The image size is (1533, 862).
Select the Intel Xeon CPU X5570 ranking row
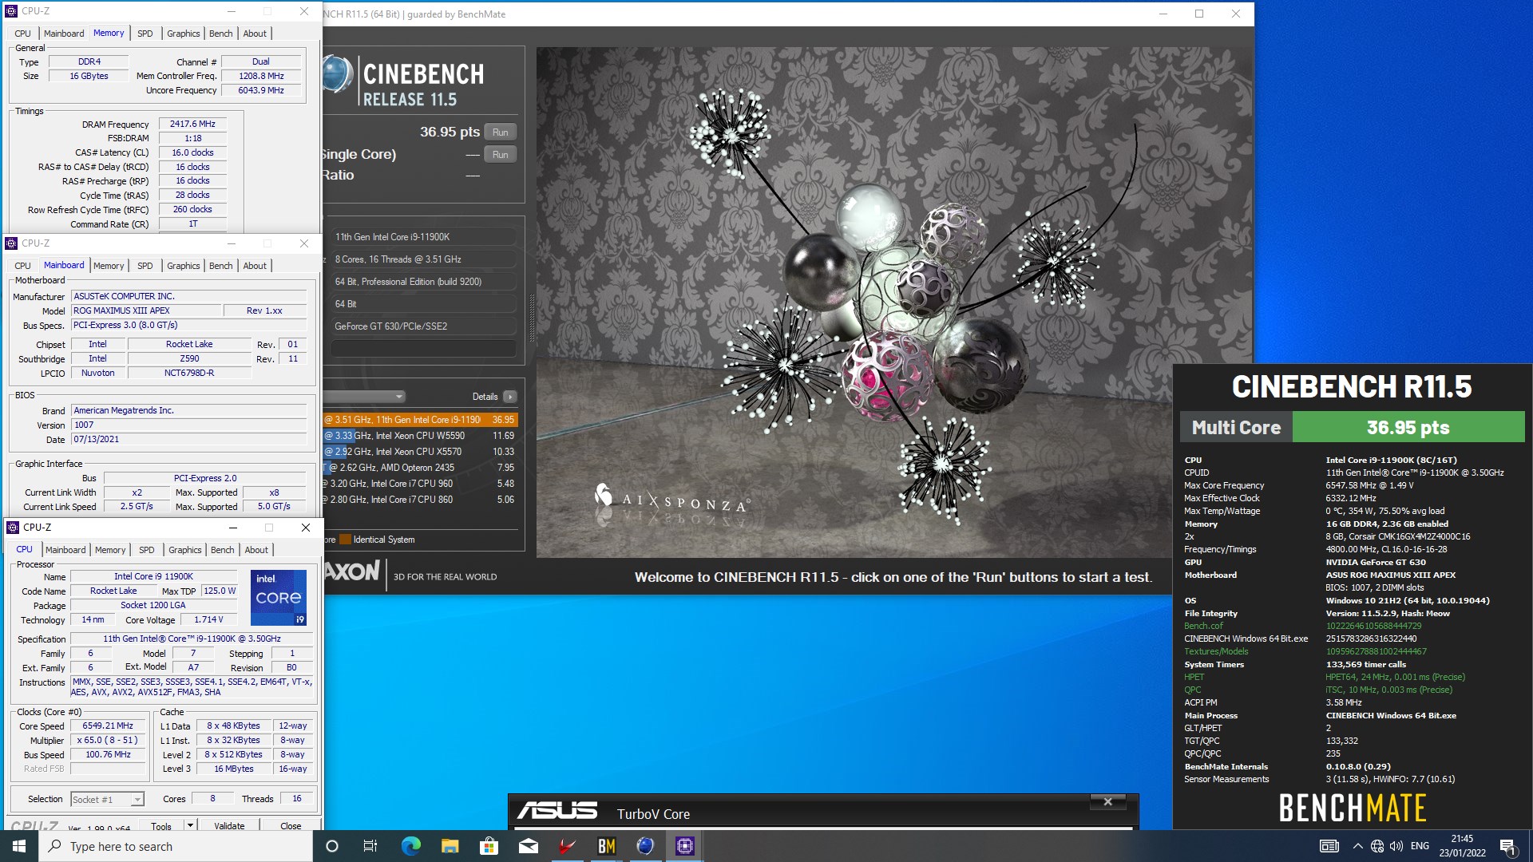(420, 452)
